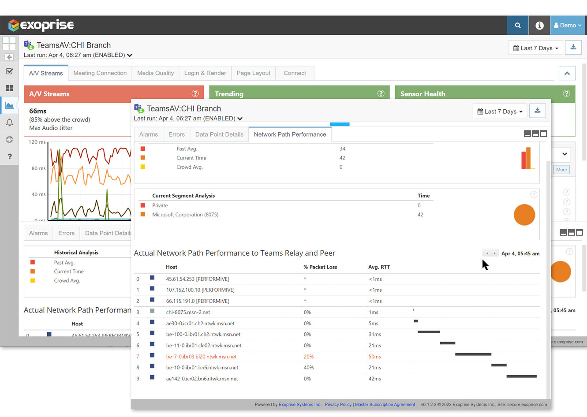Set half-height panel layout in front window
Viewport: 587px width, 417px height.
pos(535,134)
